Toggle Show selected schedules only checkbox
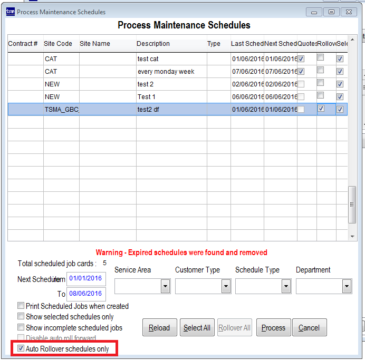The width and height of the screenshot is (365, 360). [21, 317]
